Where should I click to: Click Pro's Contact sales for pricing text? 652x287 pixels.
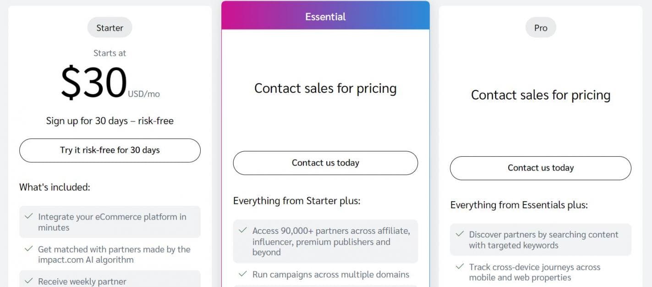click(x=541, y=95)
